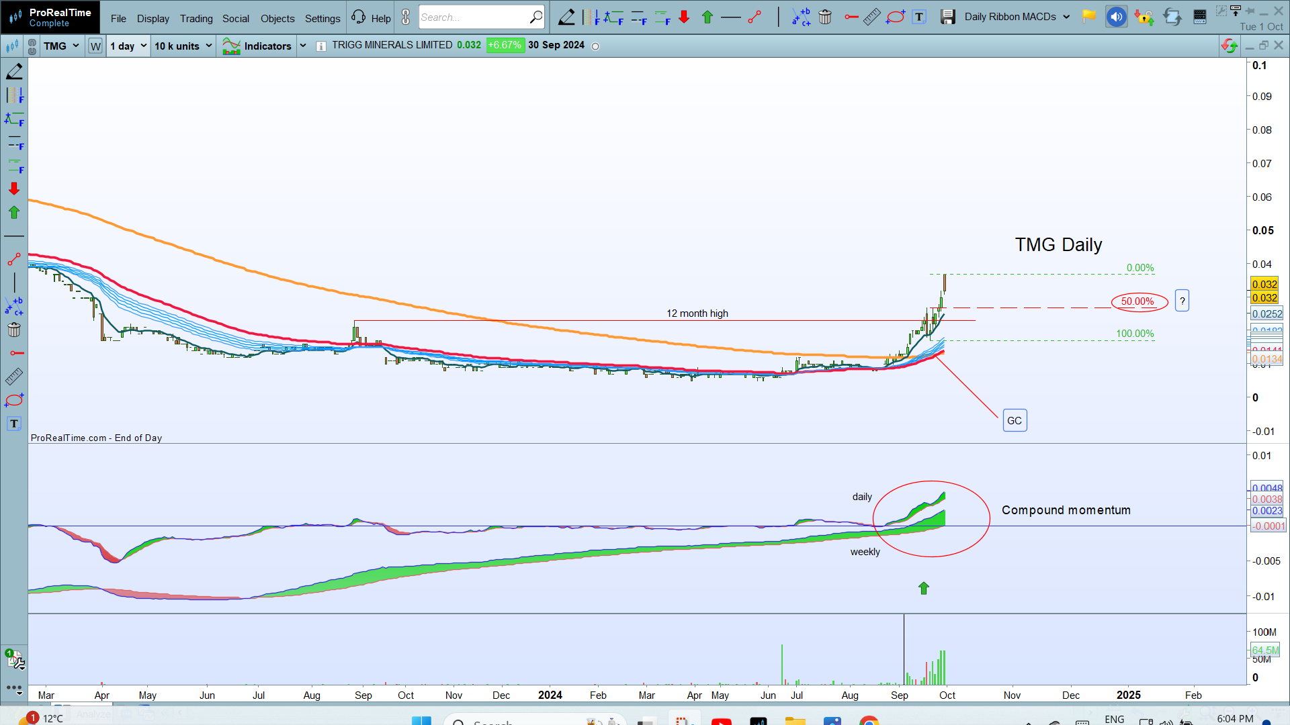Open the File menu
This screenshot has height=725, width=1290.
click(x=118, y=19)
